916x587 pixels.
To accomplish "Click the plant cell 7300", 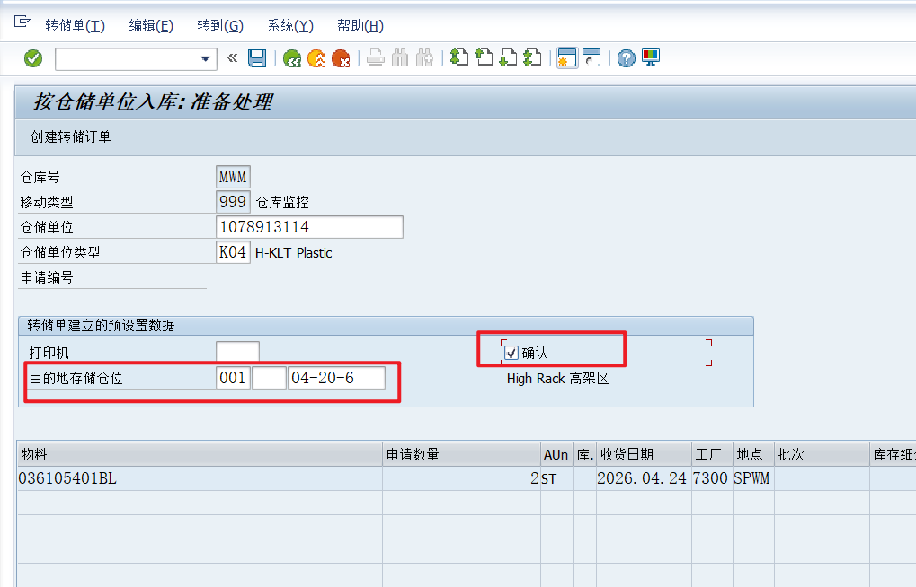I will coord(711,478).
